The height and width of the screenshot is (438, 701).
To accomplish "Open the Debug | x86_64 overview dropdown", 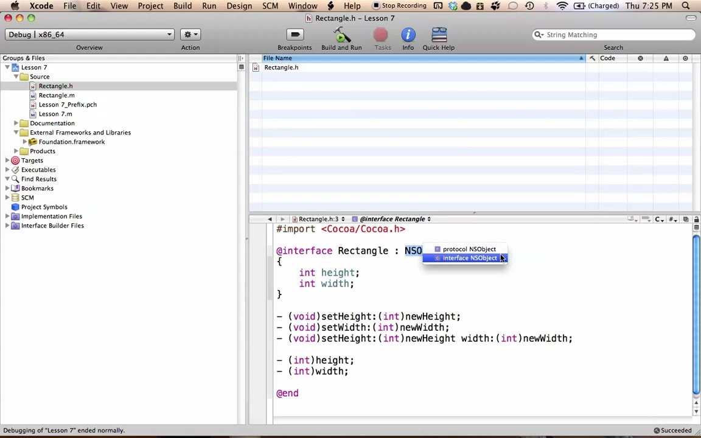I will coord(89,35).
